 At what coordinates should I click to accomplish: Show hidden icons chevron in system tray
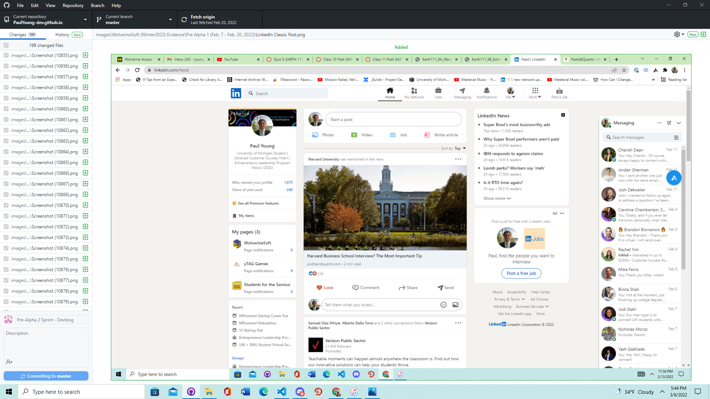coord(662,392)
